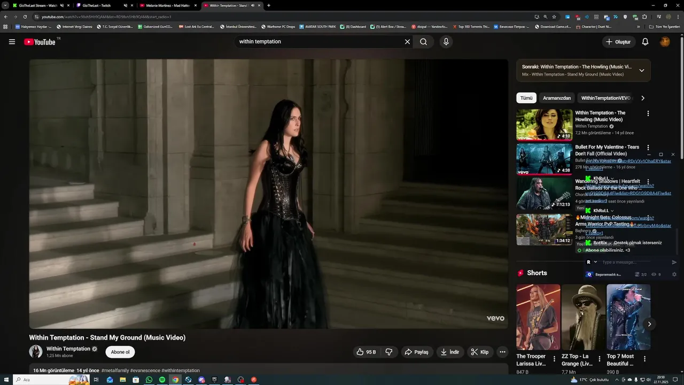Screen dimensions: 684x385
Task: Open the Windows Start menu
Action: point(6,380)
